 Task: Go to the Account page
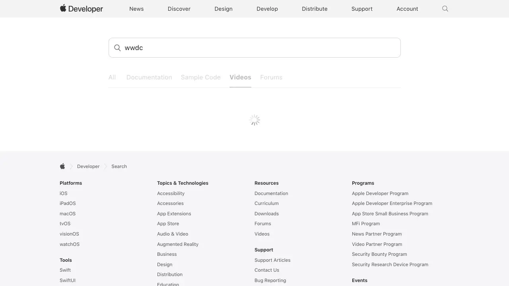[x=407, y=9]
